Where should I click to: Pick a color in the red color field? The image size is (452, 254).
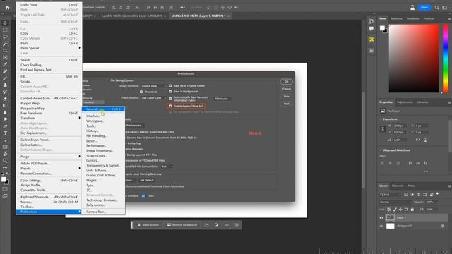[x=414, y=59]
